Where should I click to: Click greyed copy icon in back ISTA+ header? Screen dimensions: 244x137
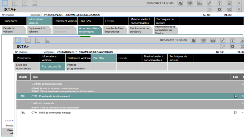[210, 9]
